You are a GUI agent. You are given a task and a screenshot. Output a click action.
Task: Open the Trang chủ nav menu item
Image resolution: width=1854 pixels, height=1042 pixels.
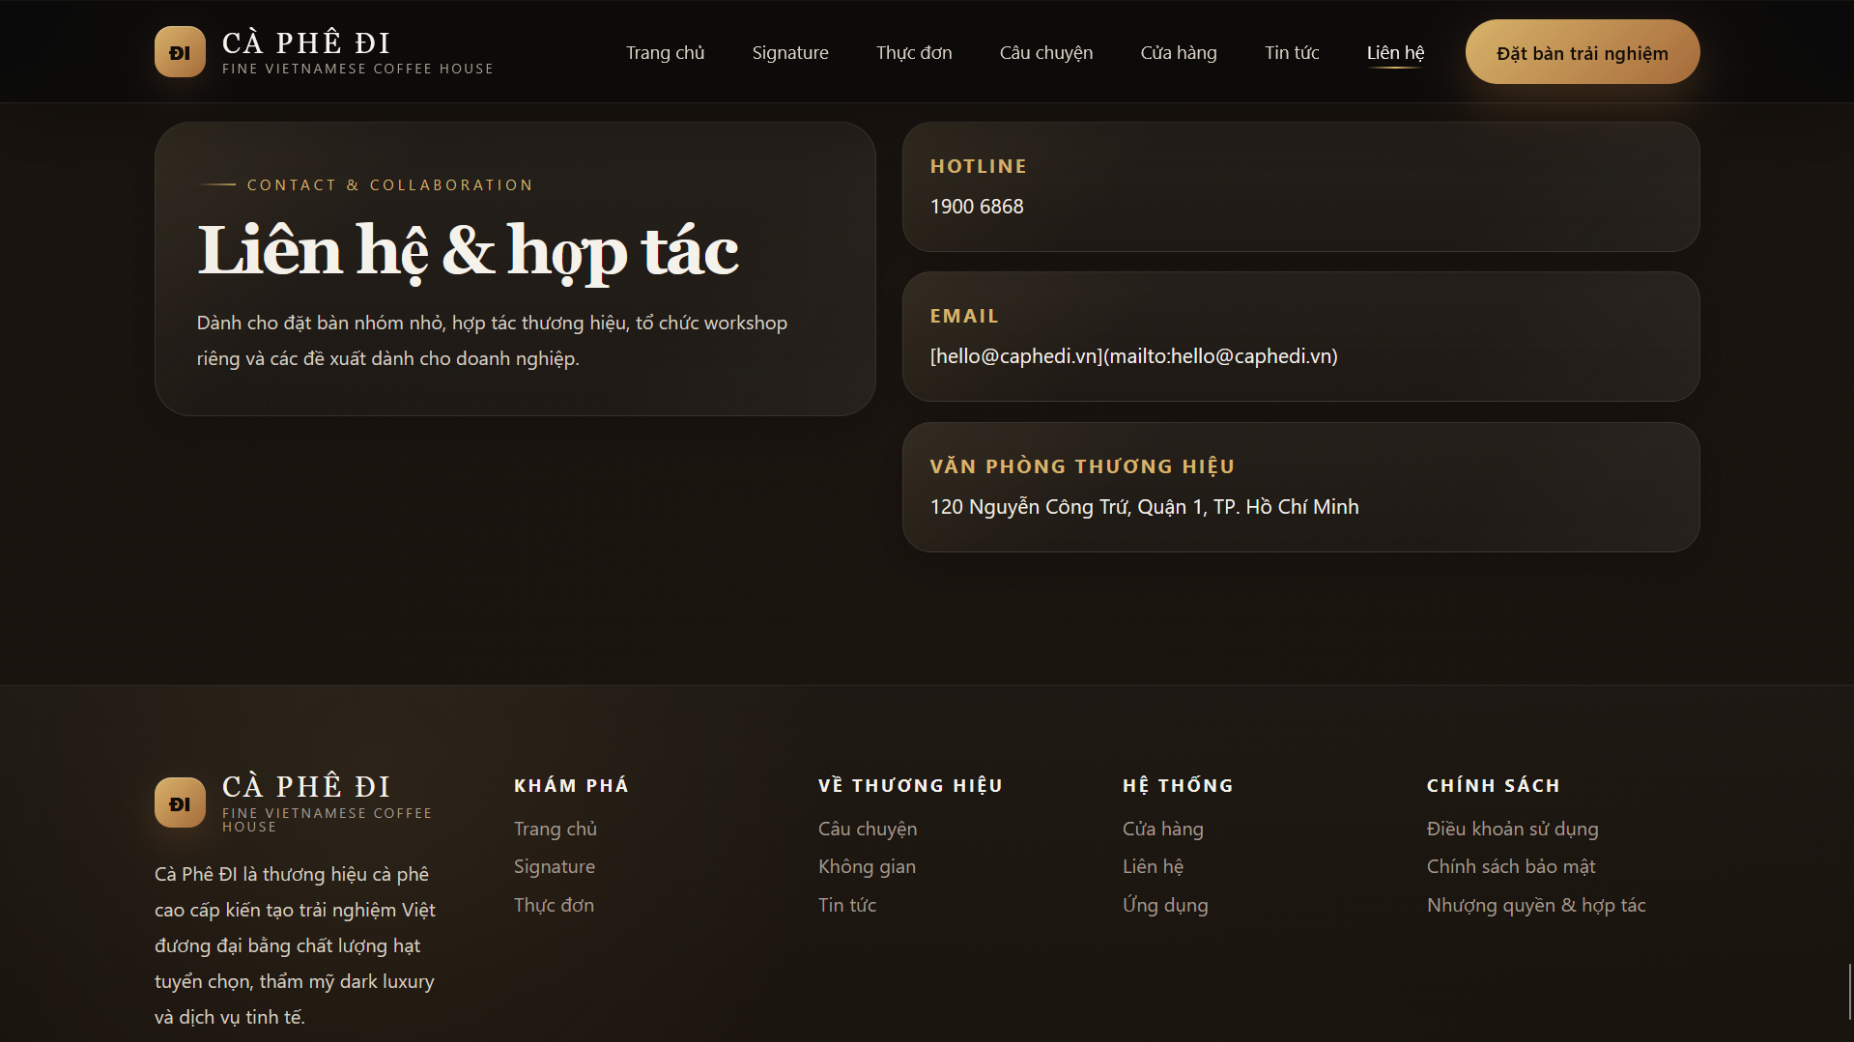click(x=665, y=53)
